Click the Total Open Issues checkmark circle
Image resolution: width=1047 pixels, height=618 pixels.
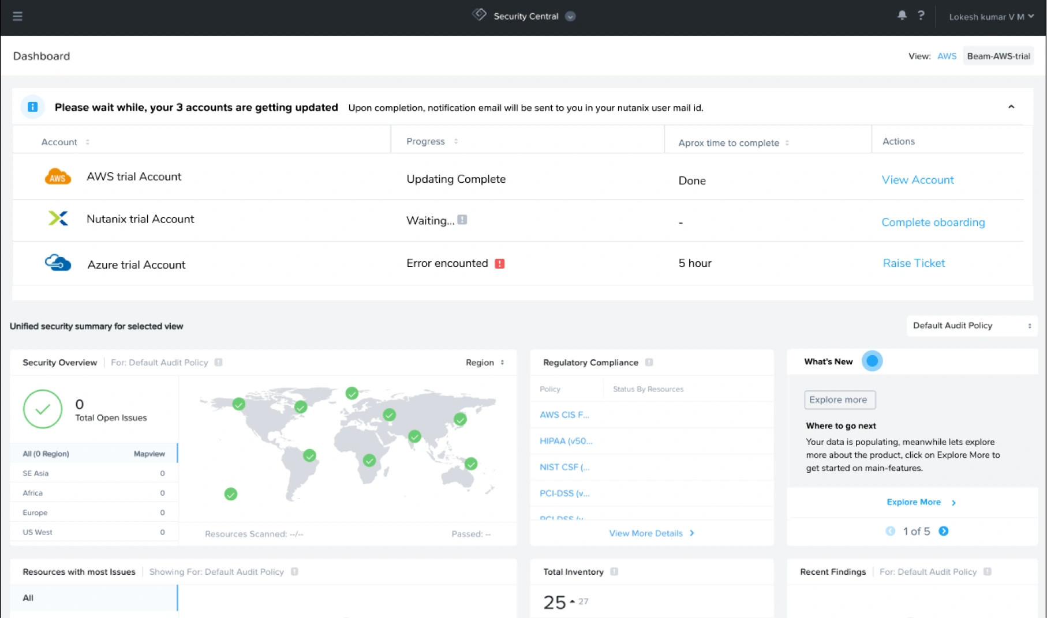click(43, 409)
